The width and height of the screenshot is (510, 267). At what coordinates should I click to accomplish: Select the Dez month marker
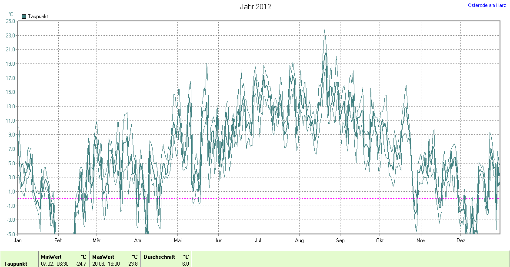461,240
